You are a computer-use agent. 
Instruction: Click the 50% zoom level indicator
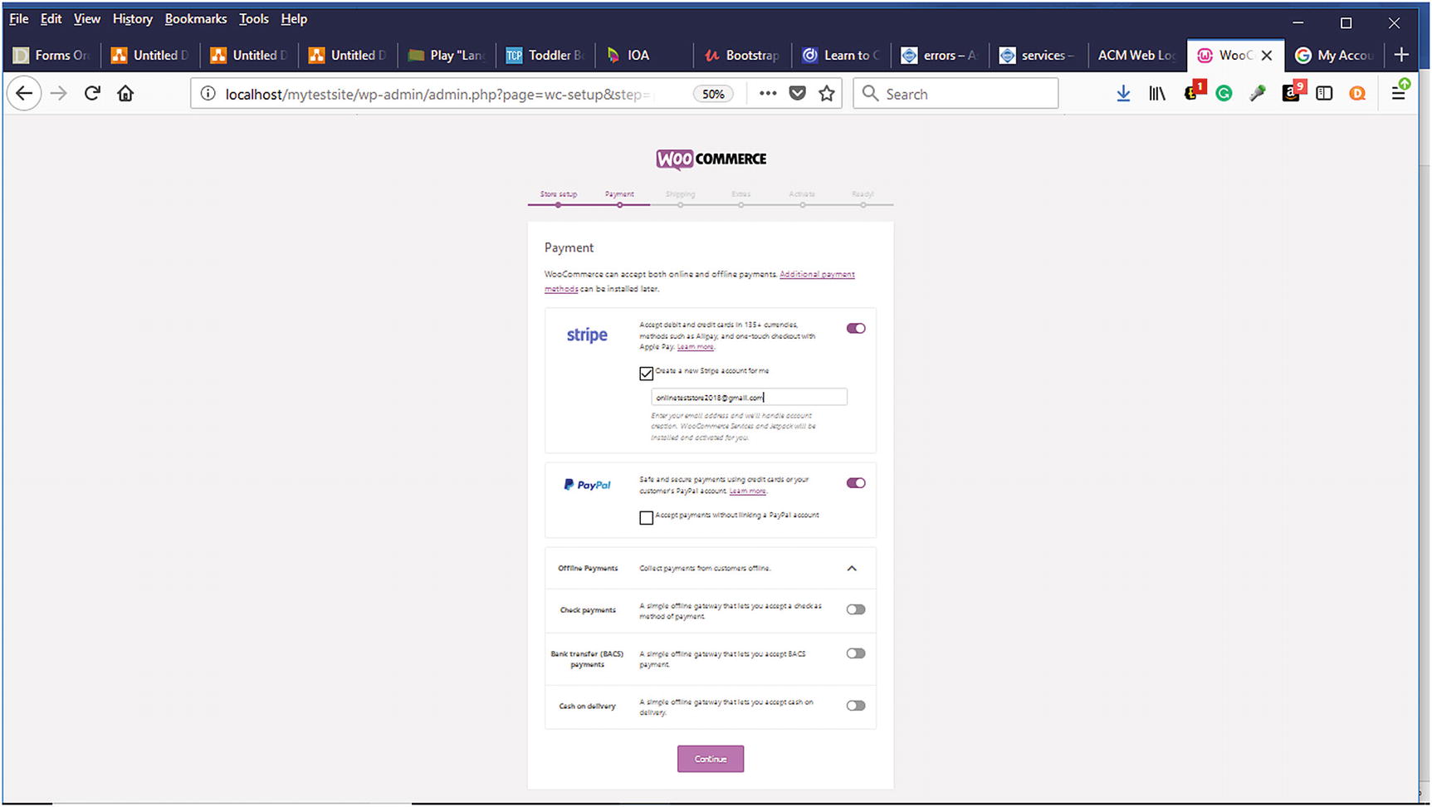pyautogui.click(x=713, y=94)
